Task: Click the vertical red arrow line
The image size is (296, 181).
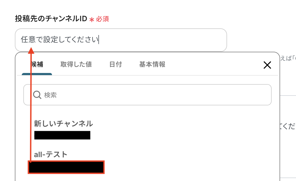Action: point(31,106)
